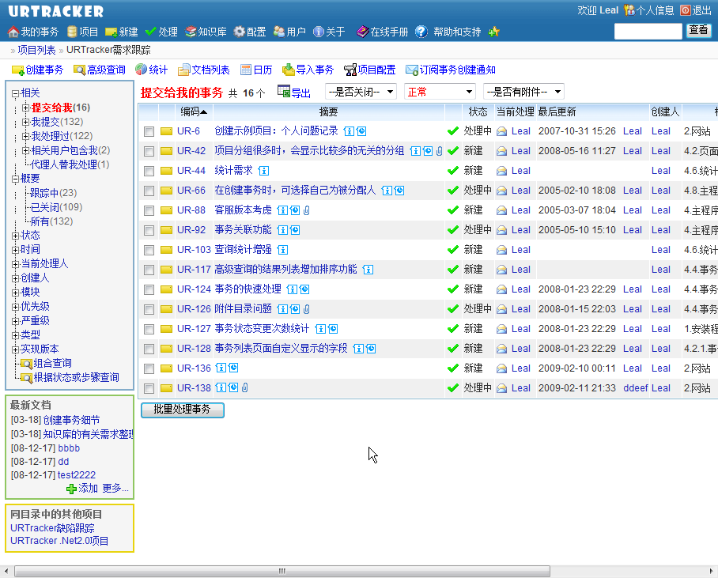Viewport: 718px width, 578px height.
Task: Select the UR-44 row checkbox
Action: tap(149, 172)
